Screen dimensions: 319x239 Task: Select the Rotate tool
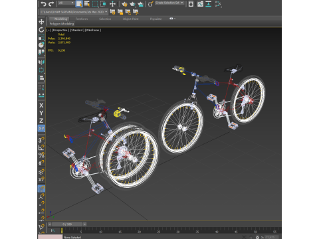pyautogui.click(x=41, y=30)
